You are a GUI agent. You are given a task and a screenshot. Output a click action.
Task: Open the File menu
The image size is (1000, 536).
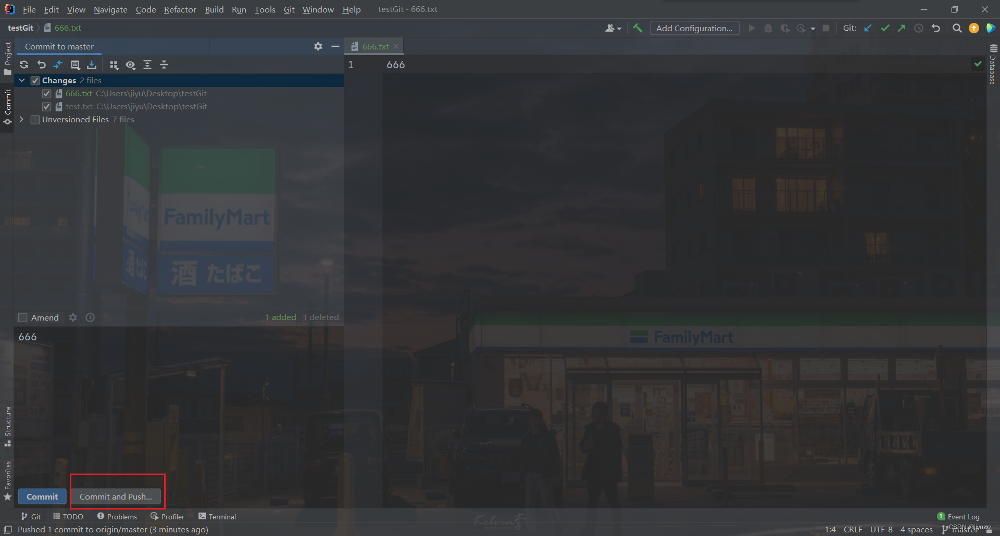(x=29, y=9)
